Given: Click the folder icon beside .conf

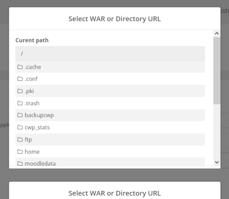Looking at the screenshot, I should pyautogui.click(x=20, y=79).
